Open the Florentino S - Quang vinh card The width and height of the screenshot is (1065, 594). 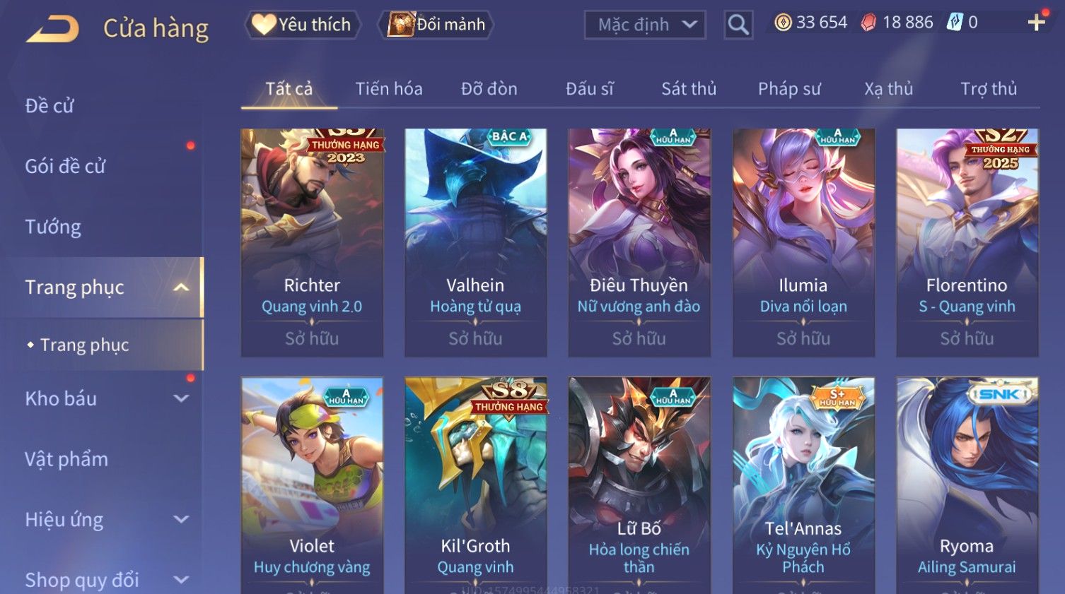967,242
